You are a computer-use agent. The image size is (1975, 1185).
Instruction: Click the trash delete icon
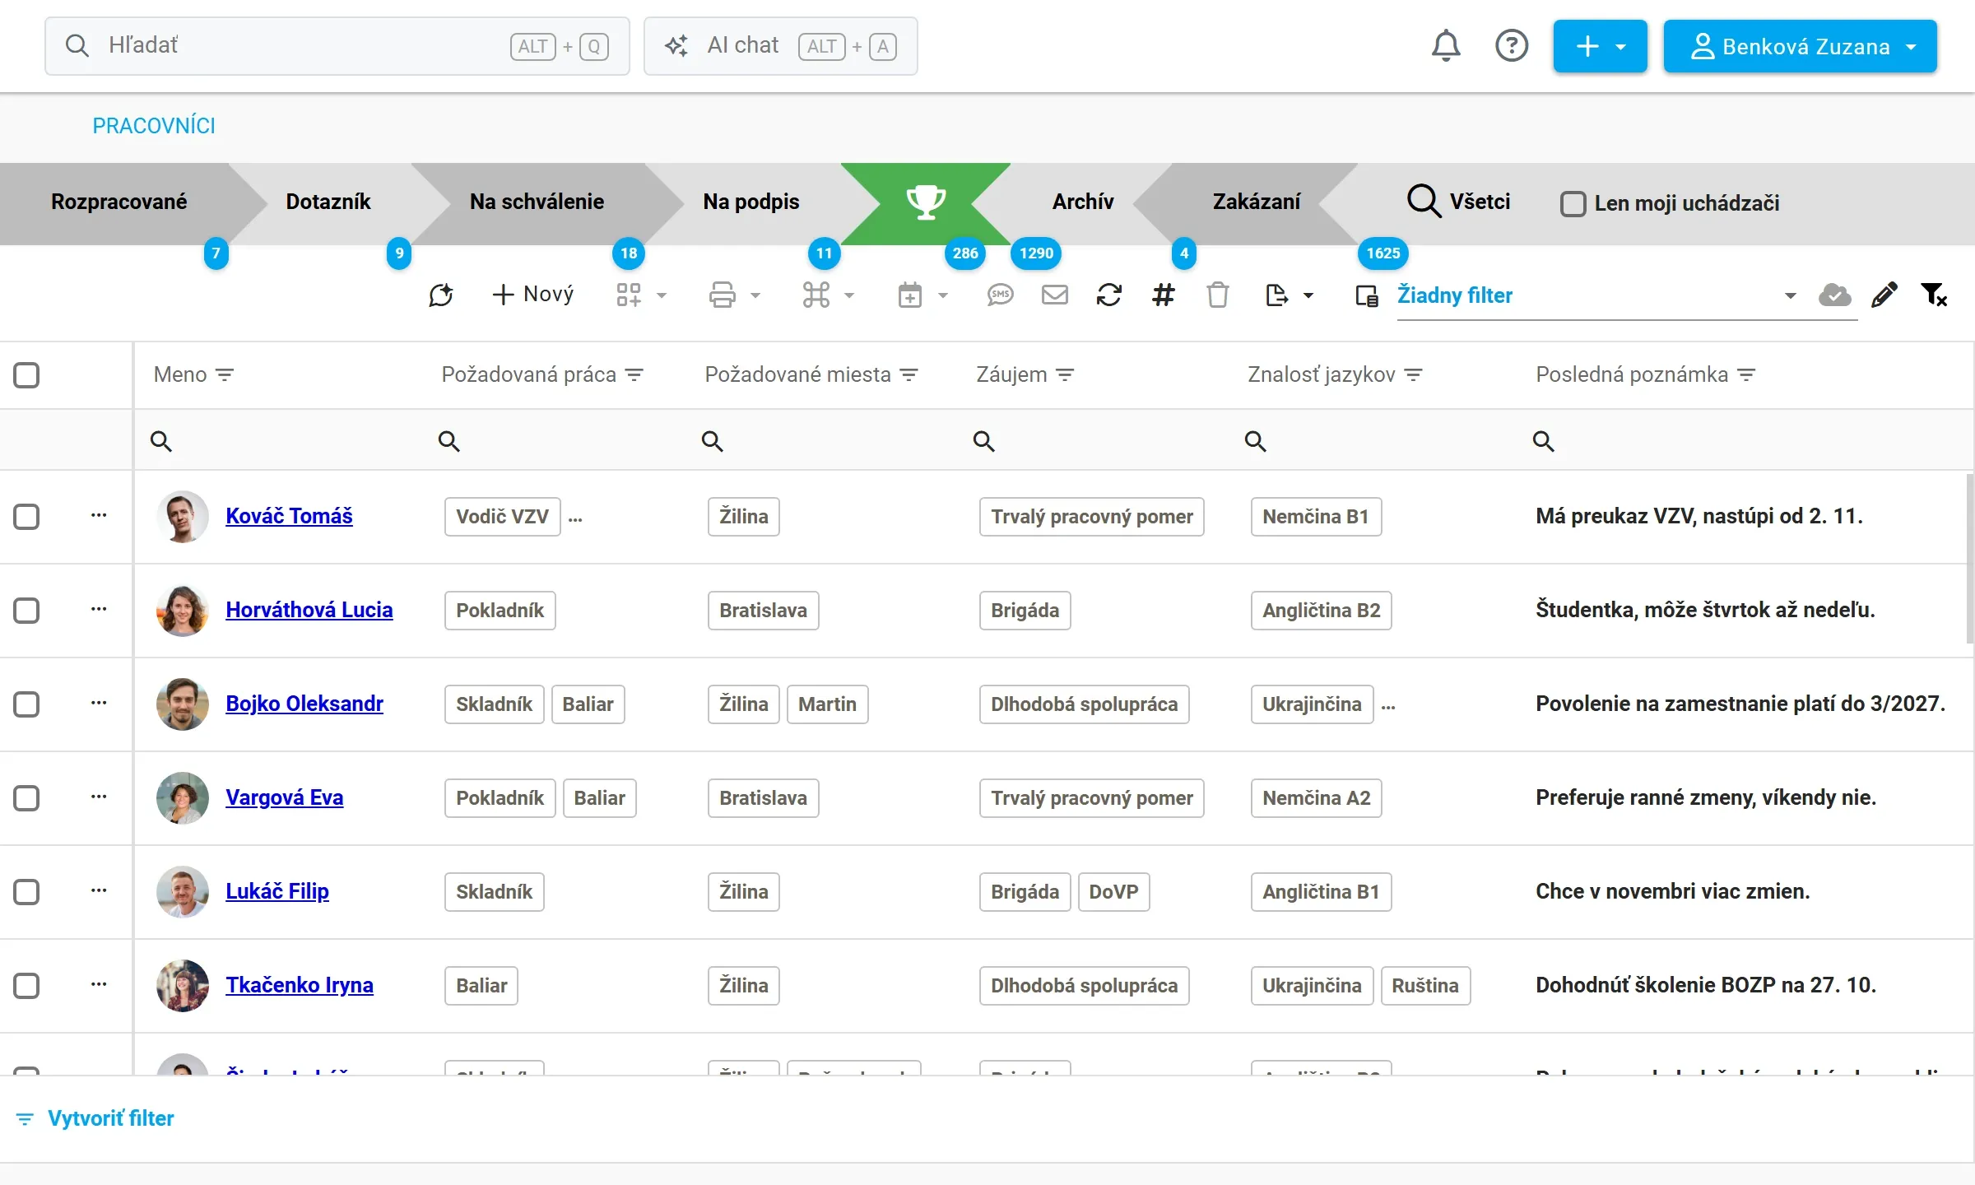tap(1217, 295)
